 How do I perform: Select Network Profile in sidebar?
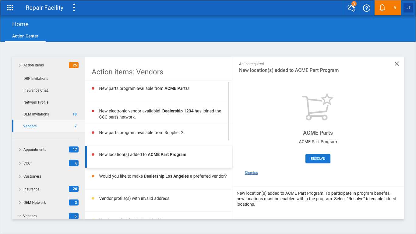pos(36,102)
